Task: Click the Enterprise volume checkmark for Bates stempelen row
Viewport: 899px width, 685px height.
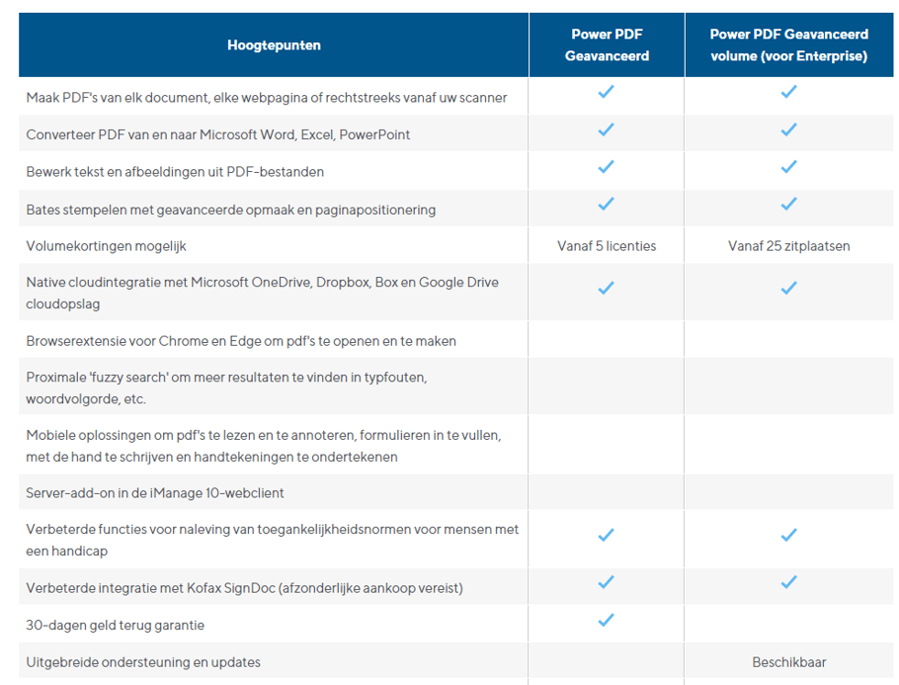Action: click(788, 205)
